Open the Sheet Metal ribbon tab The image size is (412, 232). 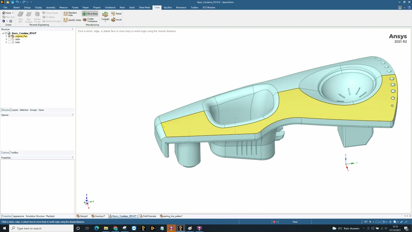pos(145,7)
